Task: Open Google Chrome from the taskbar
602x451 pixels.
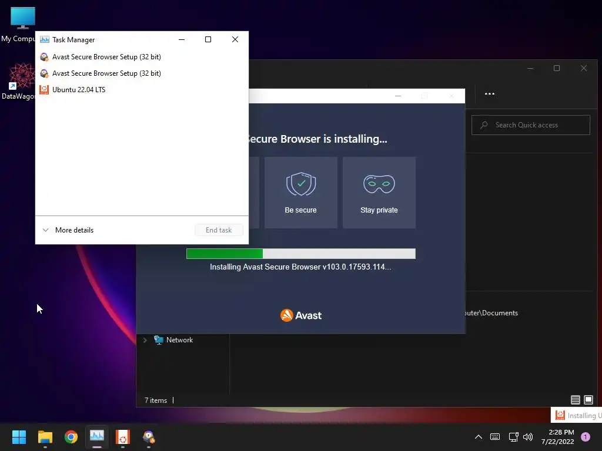Action: 71,437
